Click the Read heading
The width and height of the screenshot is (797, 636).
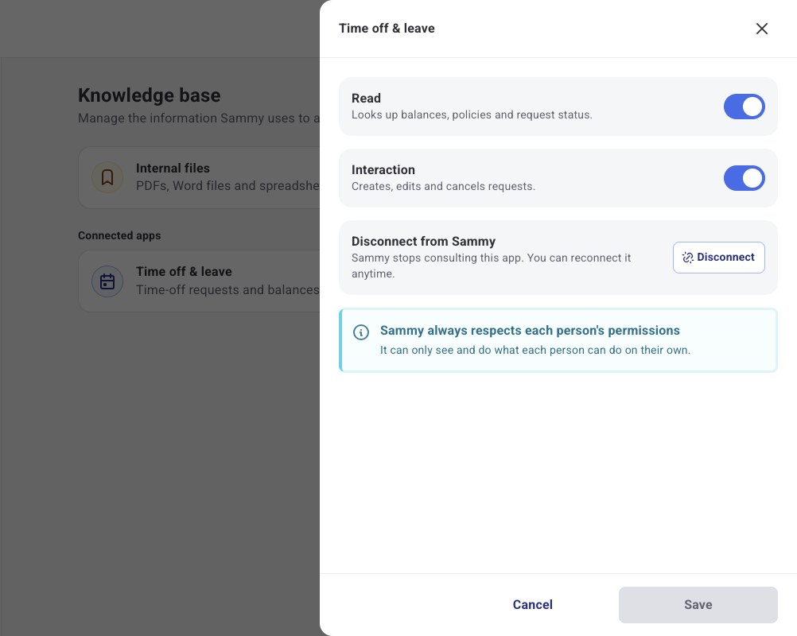click(366, 98)
